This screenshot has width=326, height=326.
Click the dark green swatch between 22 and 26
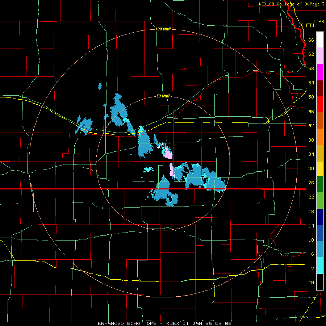tap(320, 184)
